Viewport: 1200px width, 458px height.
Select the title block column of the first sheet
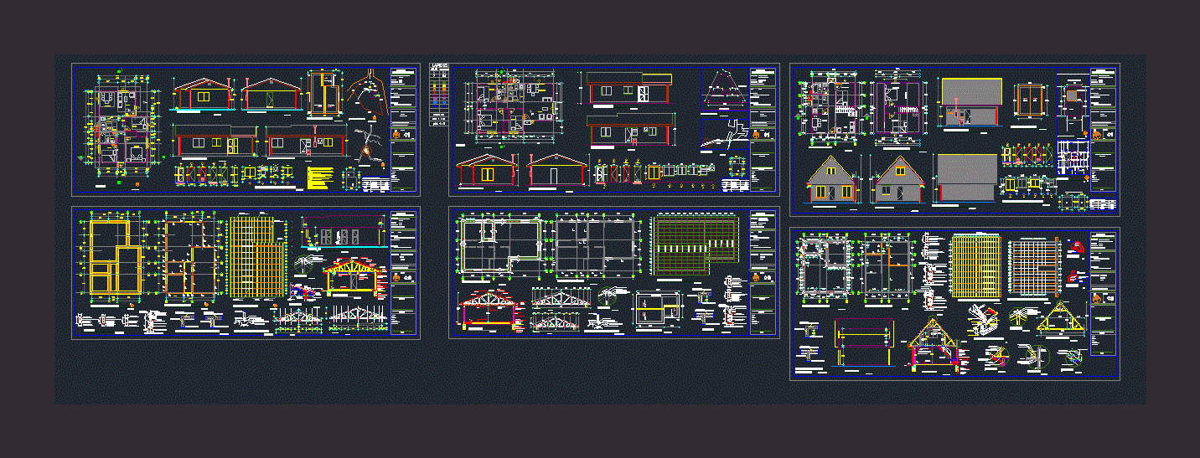click(403, 130)
